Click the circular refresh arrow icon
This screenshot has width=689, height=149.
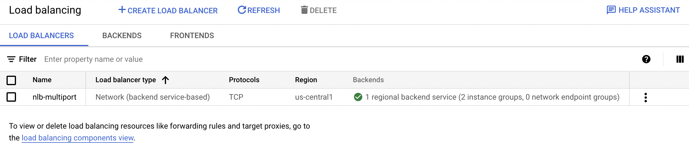[x=242, y=10]
